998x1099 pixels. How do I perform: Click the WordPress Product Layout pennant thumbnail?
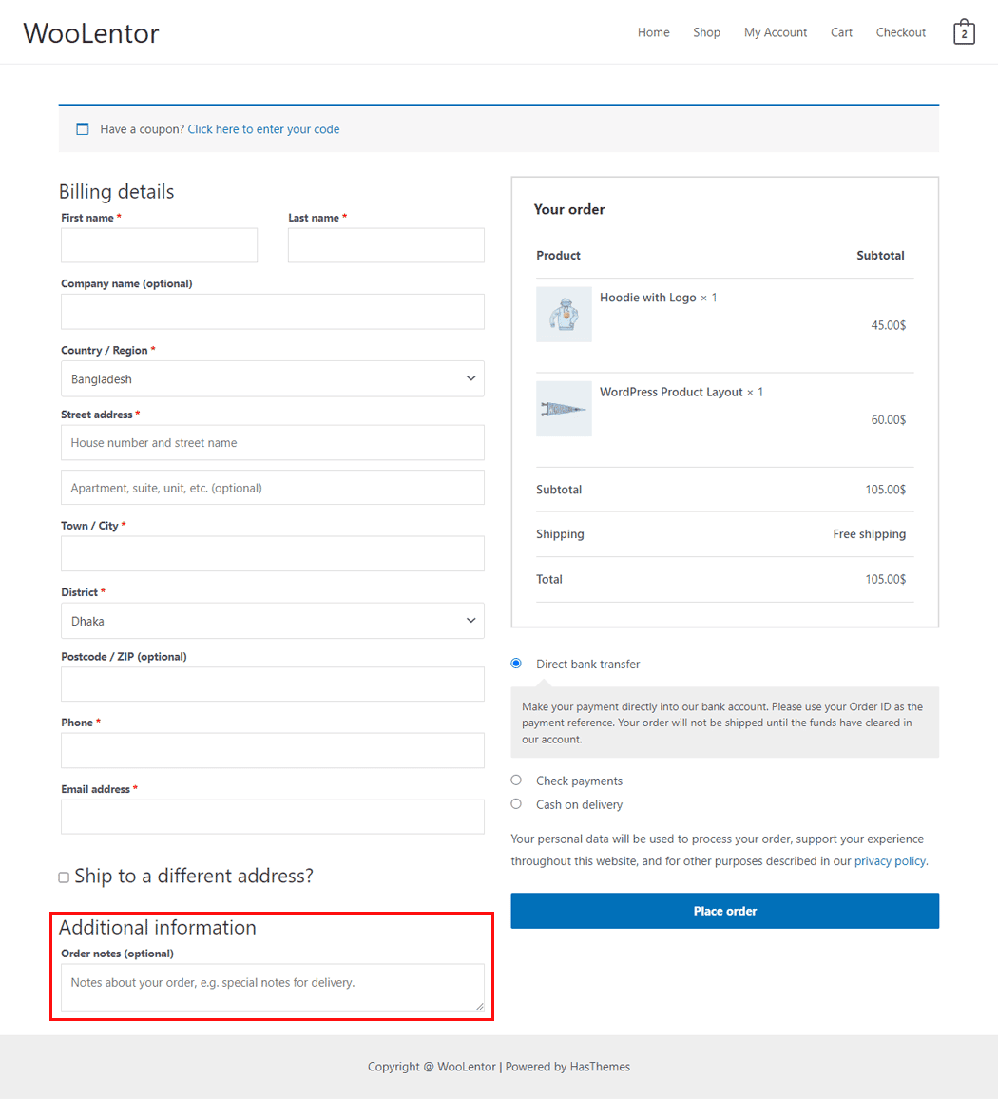click(564, 409)
